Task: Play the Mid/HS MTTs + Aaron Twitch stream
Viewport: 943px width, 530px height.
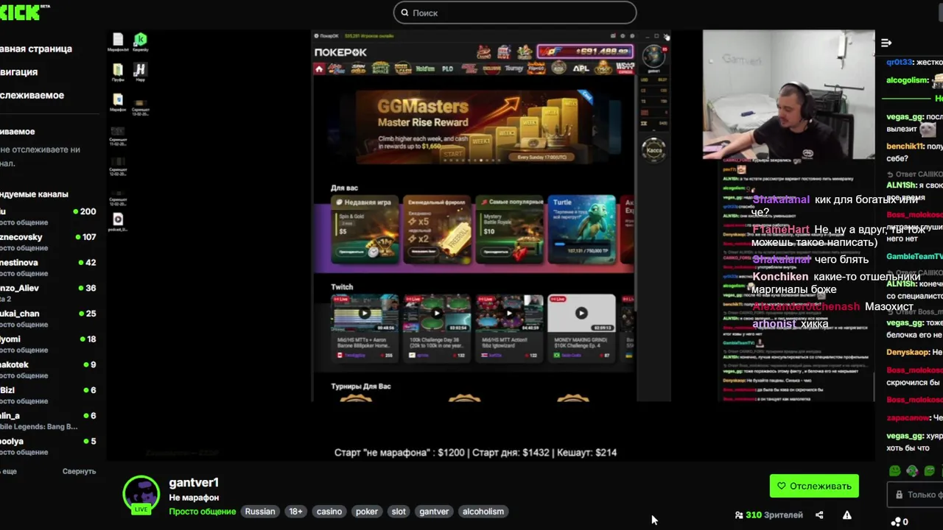Action: pyautogui.click(x=365, y=314)
